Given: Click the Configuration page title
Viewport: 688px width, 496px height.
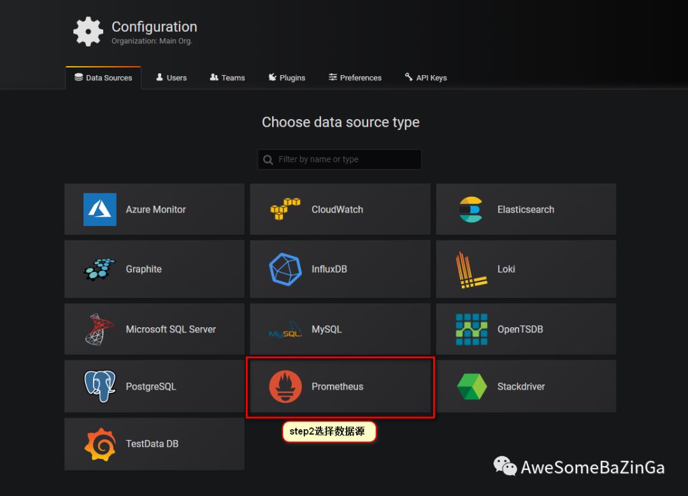Looking at the screenshot, I should pos(154,27).
